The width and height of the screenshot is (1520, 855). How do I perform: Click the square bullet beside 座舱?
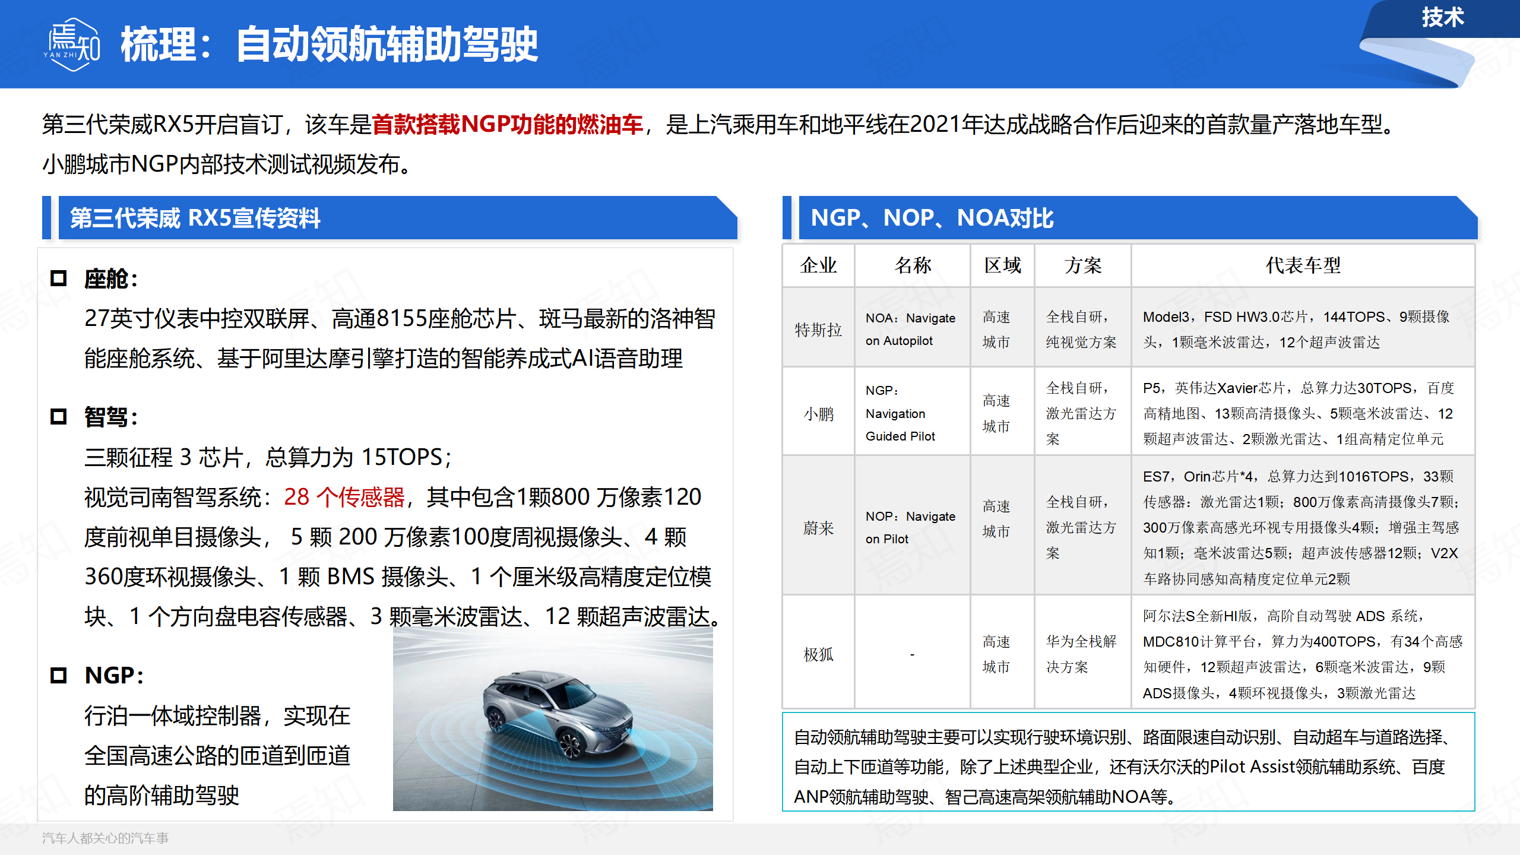click(58, 278)
